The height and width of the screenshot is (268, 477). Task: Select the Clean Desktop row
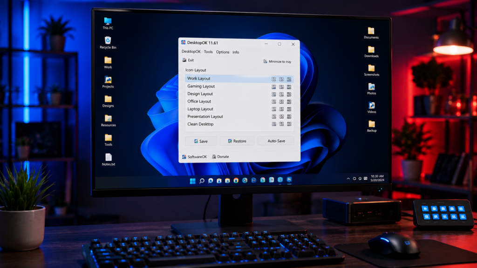[x=239, y=124]
